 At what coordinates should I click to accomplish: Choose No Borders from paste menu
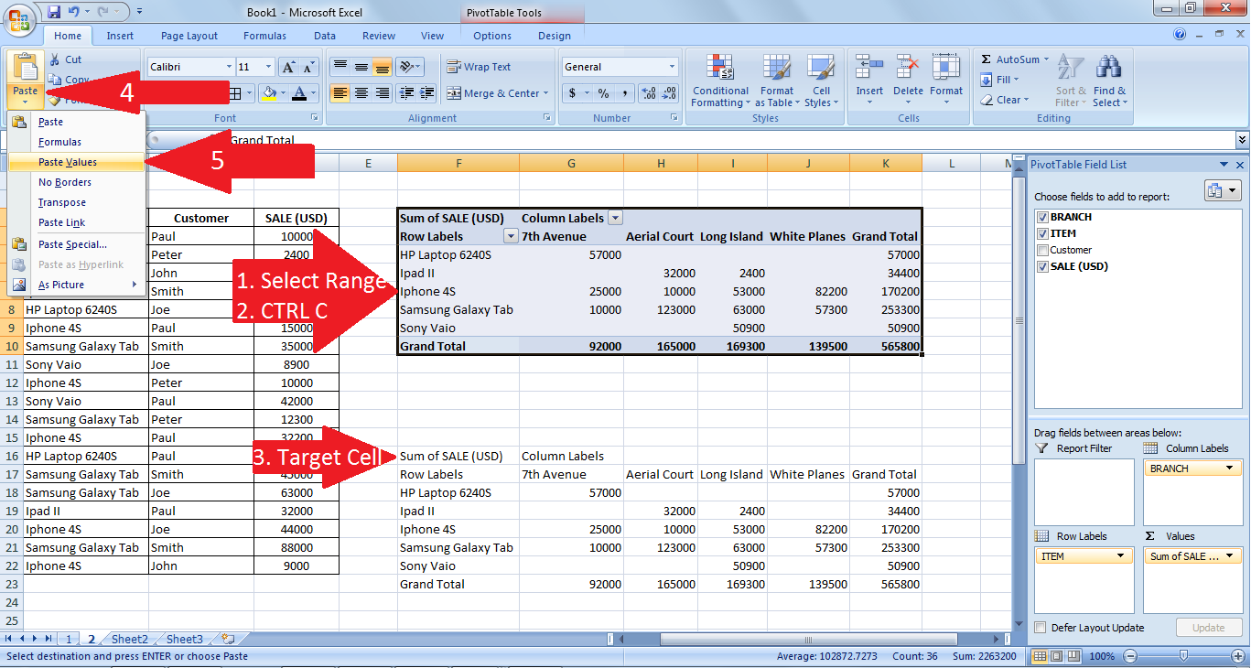77,182
